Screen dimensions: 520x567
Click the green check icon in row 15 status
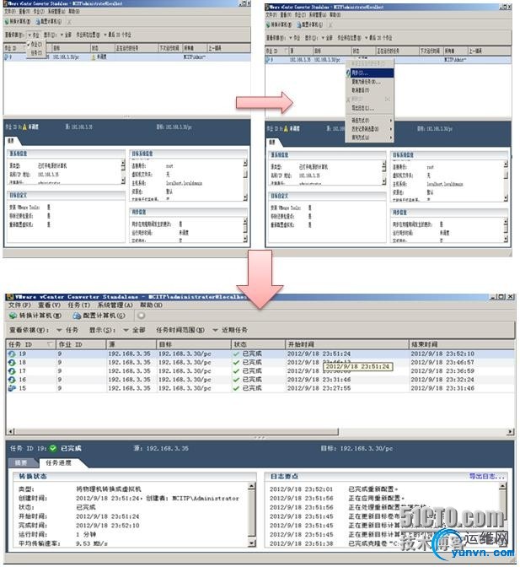236,388
